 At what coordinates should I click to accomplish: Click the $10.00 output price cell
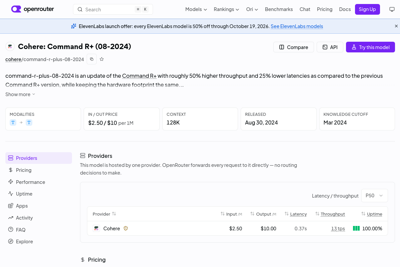pos(268,229)
